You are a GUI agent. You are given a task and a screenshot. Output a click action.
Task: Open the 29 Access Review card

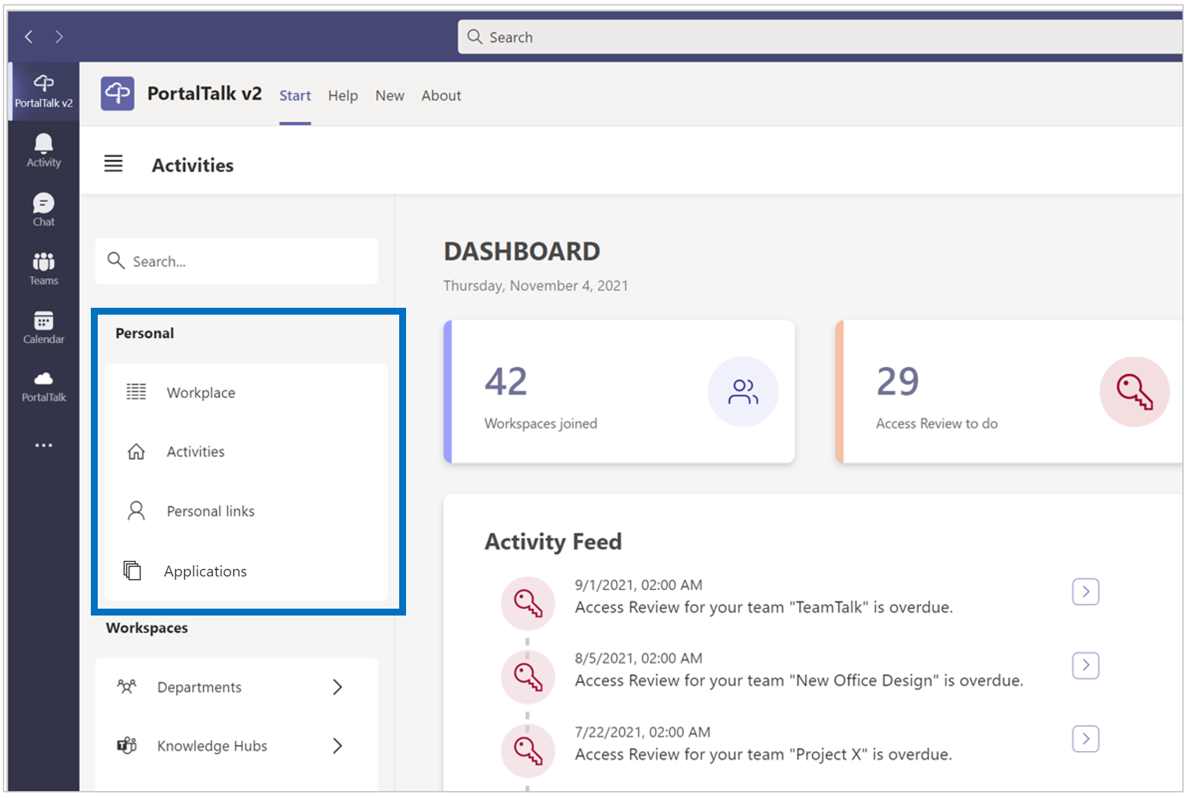pos(1009,392)
